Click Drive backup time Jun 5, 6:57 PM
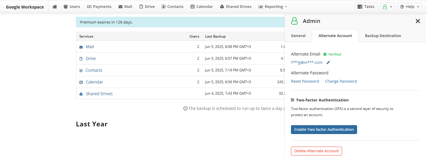 (228, 58)
